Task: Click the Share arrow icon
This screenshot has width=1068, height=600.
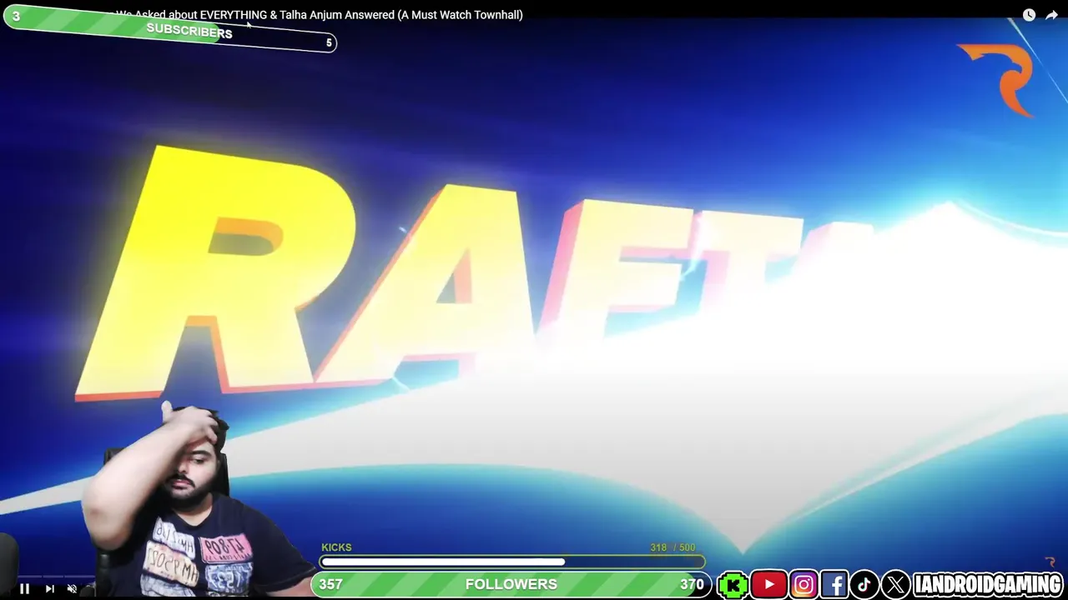Action: tap(1051, 15)
